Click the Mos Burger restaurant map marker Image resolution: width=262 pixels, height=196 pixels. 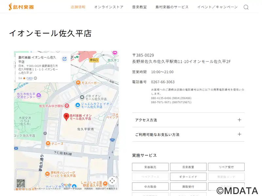78,83
